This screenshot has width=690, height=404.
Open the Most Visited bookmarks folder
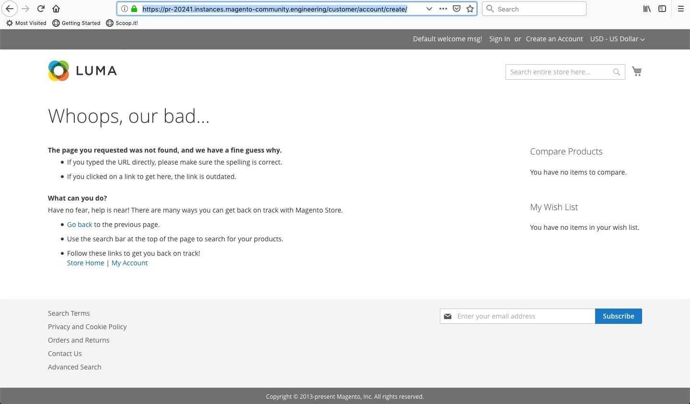tap(26, 23)
